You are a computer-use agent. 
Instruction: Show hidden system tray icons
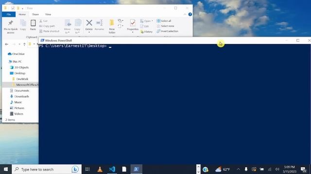(x=239, y=169)
